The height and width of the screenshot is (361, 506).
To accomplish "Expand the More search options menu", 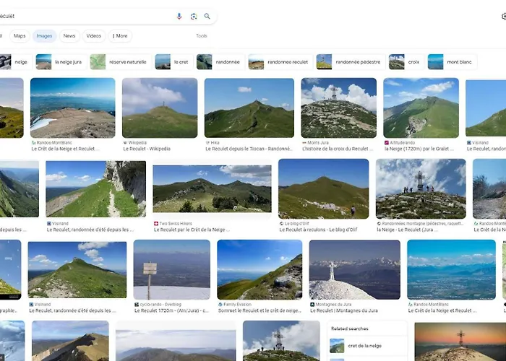I will (120, 36).
